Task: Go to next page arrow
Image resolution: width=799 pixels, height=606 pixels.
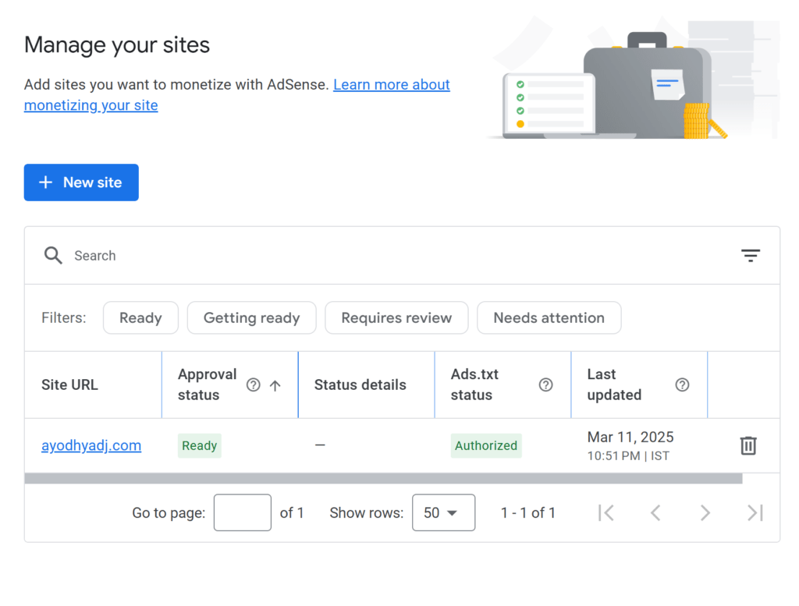Action: pyautogui.click(x=705, y=513)
